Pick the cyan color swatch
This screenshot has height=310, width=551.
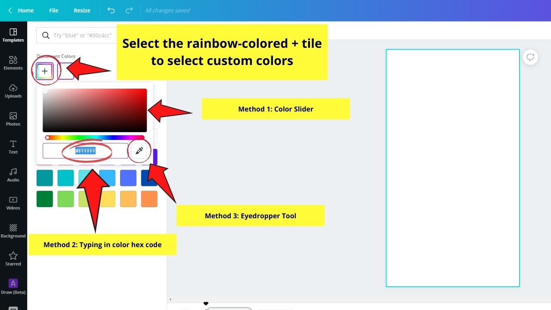[x=66, y=178]
